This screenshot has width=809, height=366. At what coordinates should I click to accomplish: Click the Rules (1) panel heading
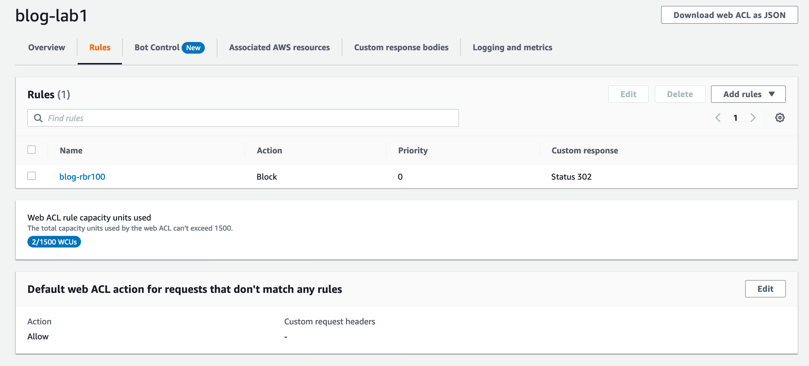coord(48,94)
